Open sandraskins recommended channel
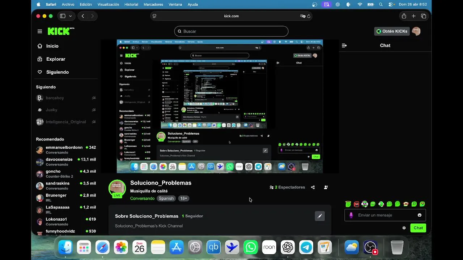 coord(66,186)
